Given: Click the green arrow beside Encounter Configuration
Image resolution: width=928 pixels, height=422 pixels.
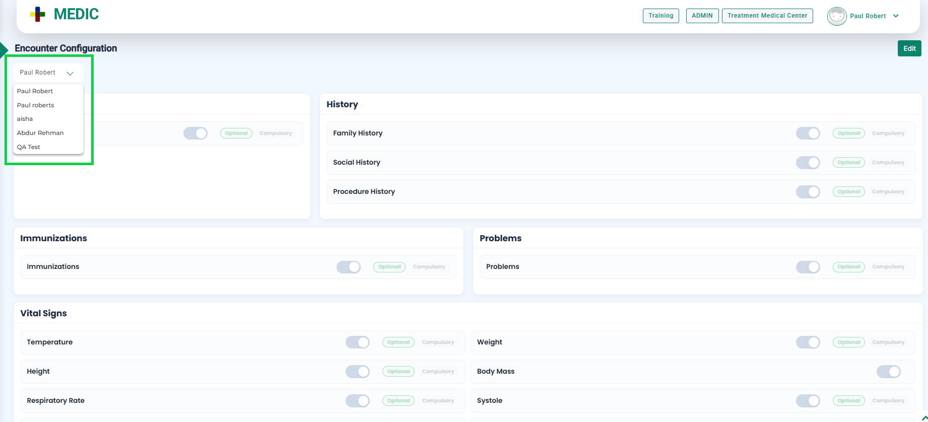Looking at the screenshot, I should tap(4, 49).
